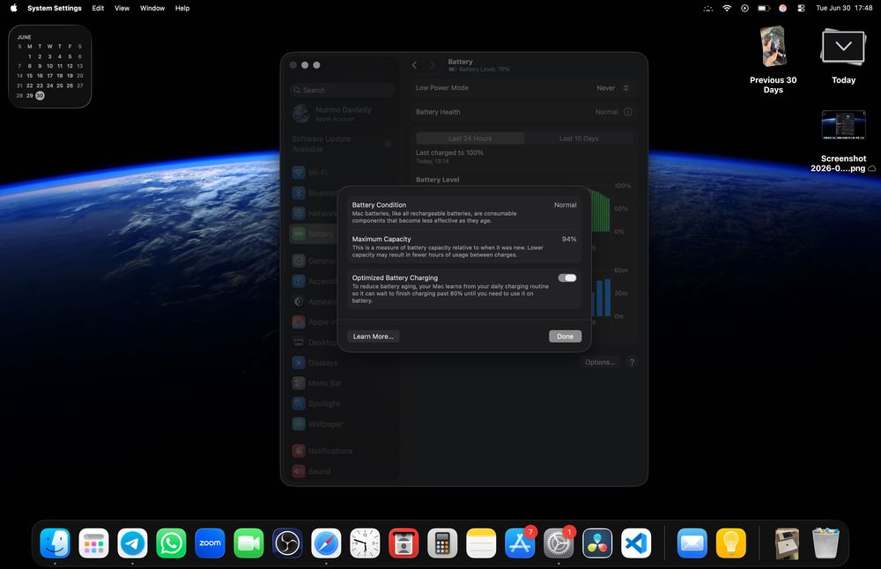Switch to the Last 10 Days tab

click(579, 138)
